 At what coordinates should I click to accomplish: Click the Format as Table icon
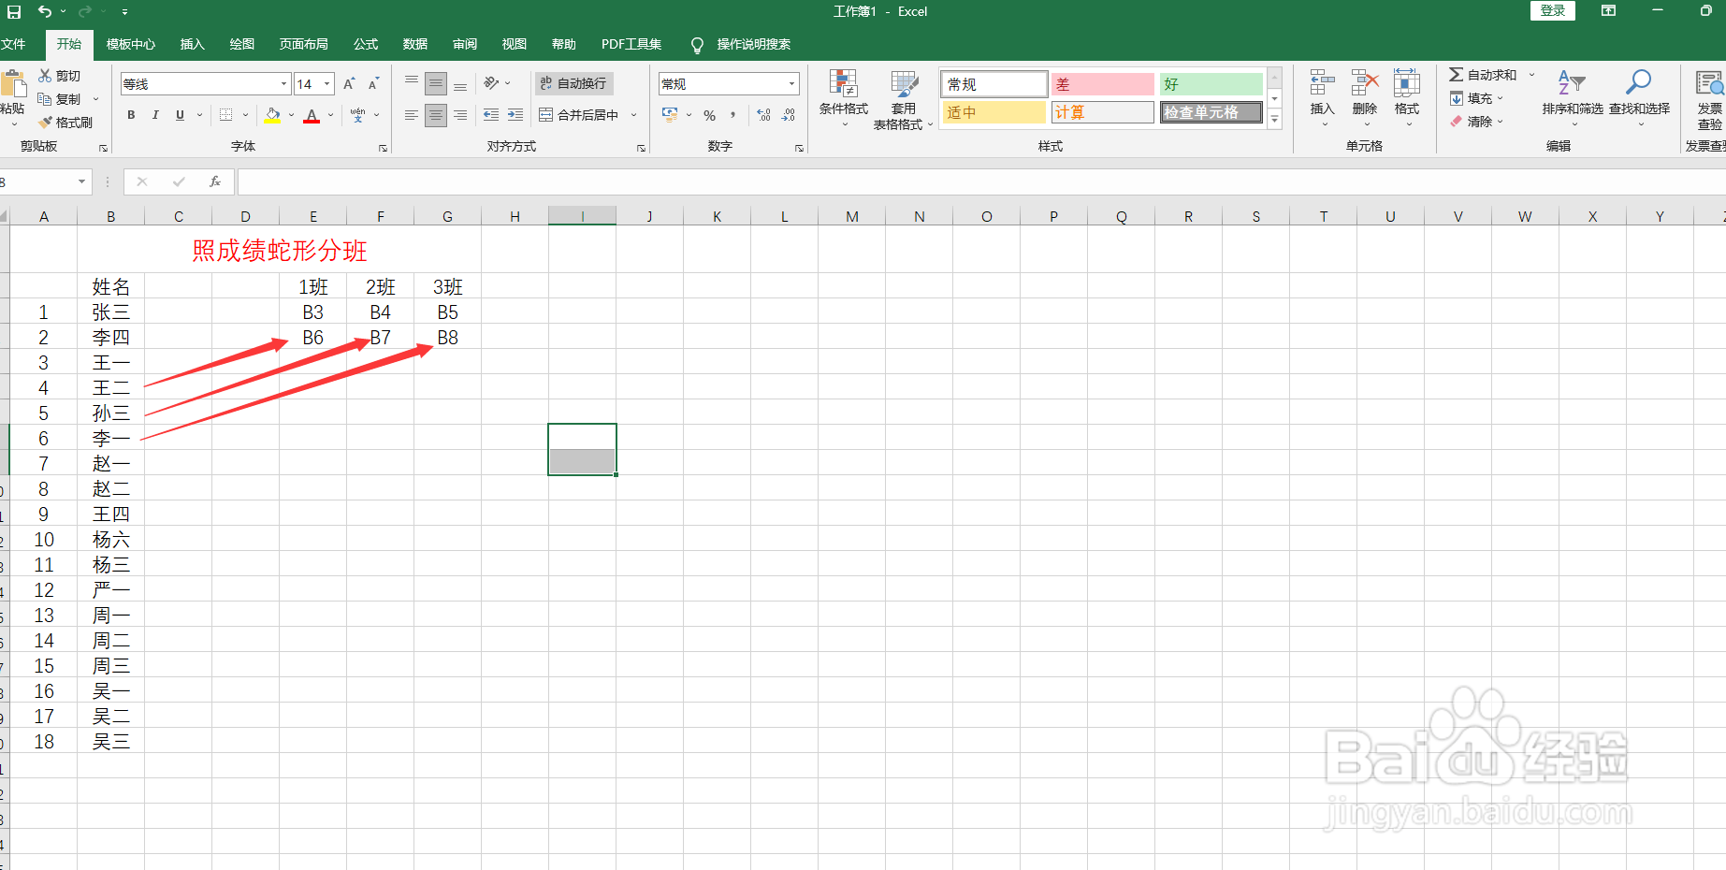coord(904,84)
